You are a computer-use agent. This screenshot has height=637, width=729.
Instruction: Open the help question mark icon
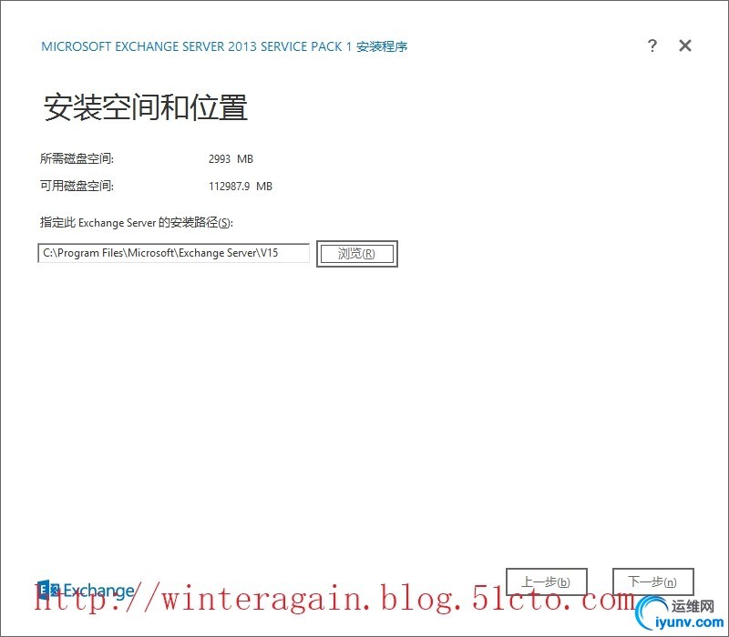click(x=652, y=45)
